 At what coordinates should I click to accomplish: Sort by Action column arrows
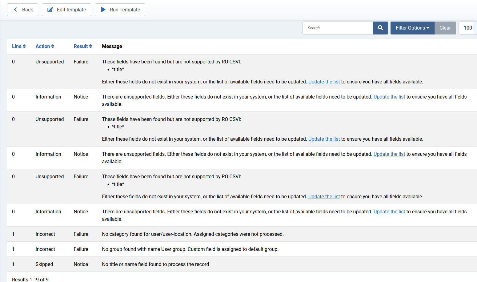(x=53, y=46)
